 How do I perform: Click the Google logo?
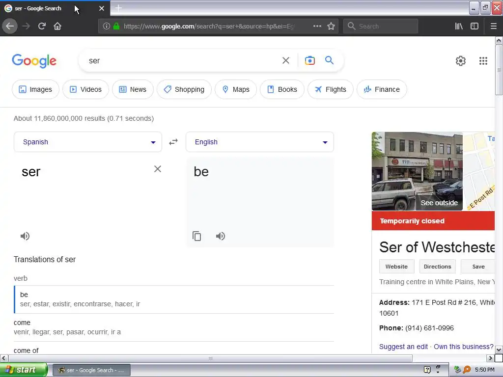[34, 61]
